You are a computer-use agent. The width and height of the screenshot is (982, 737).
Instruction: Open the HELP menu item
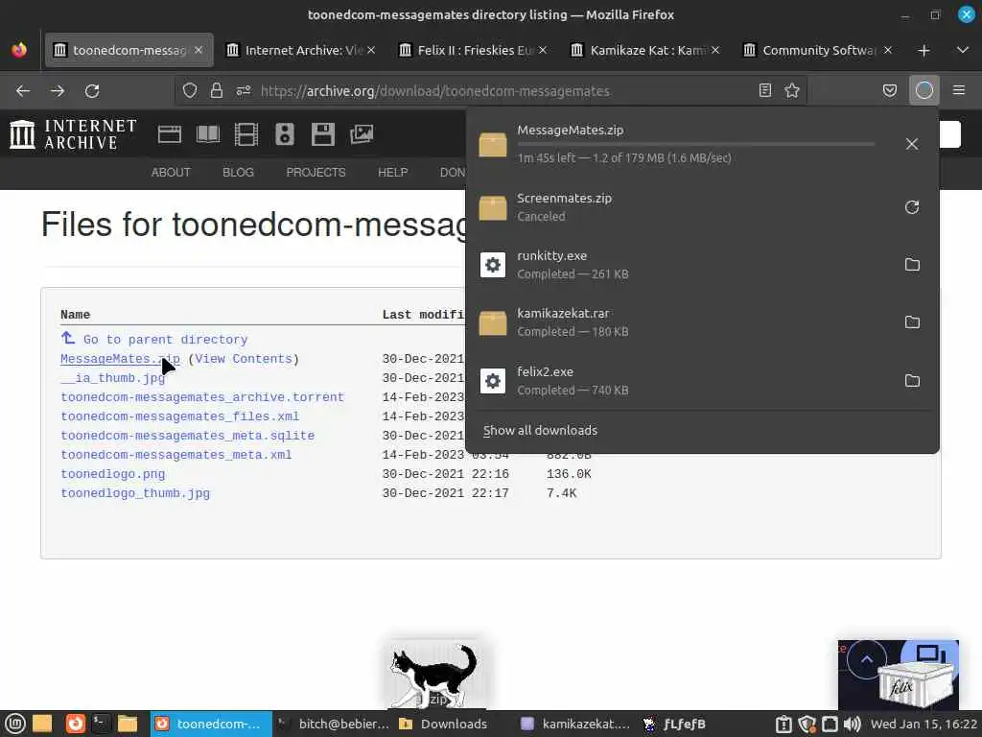pyautogui.click(x=392, y=173)
